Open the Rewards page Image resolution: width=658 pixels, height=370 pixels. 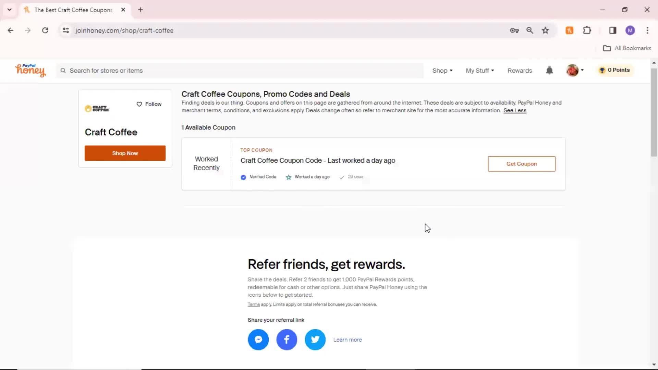point(520,71)
